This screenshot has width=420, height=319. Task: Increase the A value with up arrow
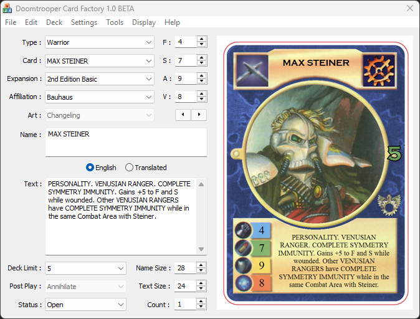(x=201, y=75)
